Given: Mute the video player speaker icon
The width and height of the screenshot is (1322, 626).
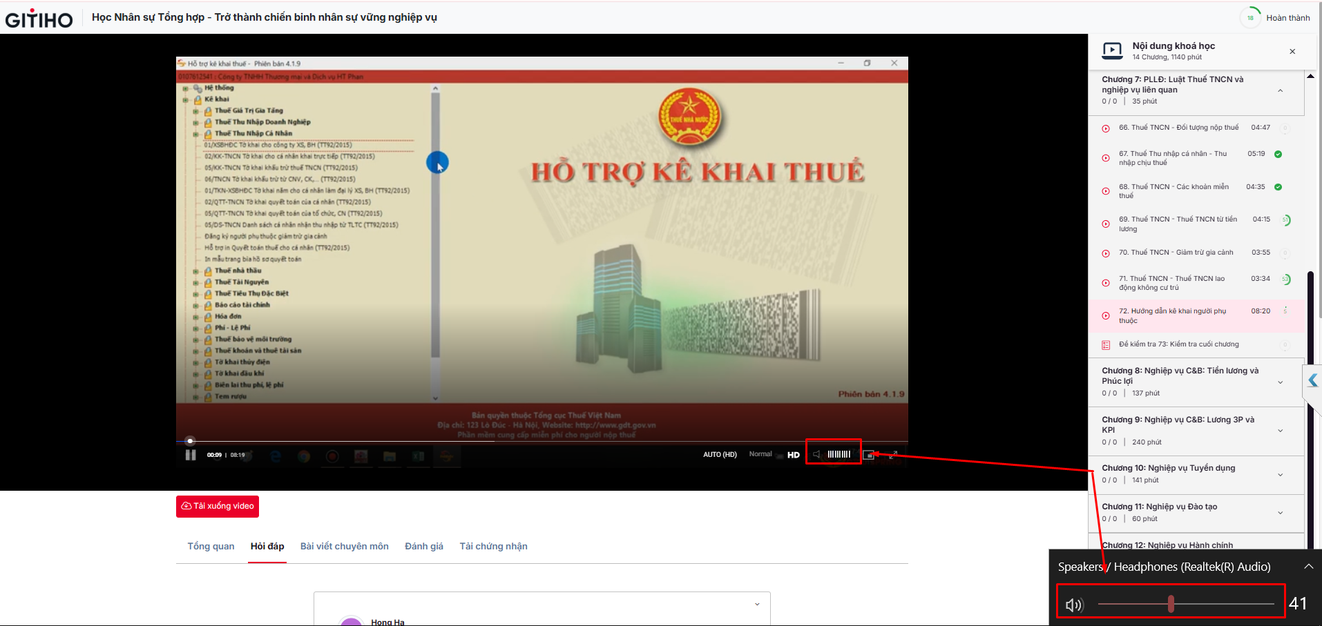Looking at the screenshot, I should (816, 454).
